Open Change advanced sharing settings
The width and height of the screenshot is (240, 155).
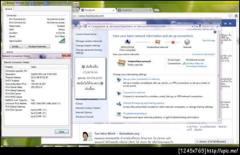coord(89,51)
